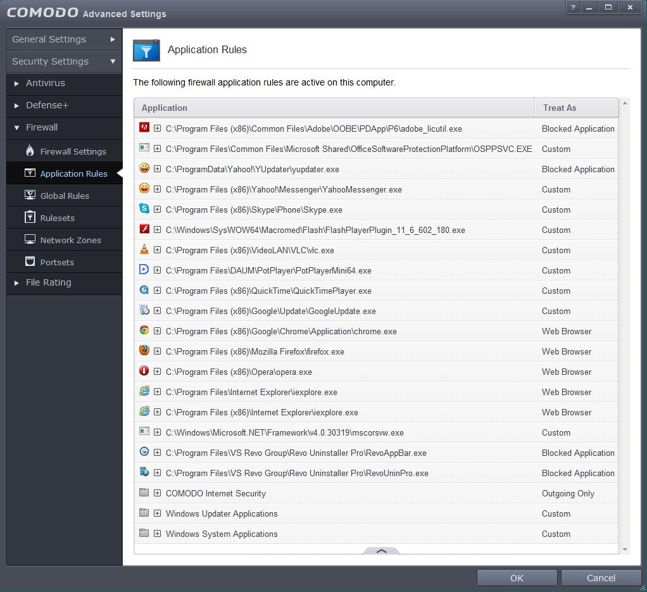
Task: Expand the Skype.exe rule entry
Action: (x=157, y=209)
